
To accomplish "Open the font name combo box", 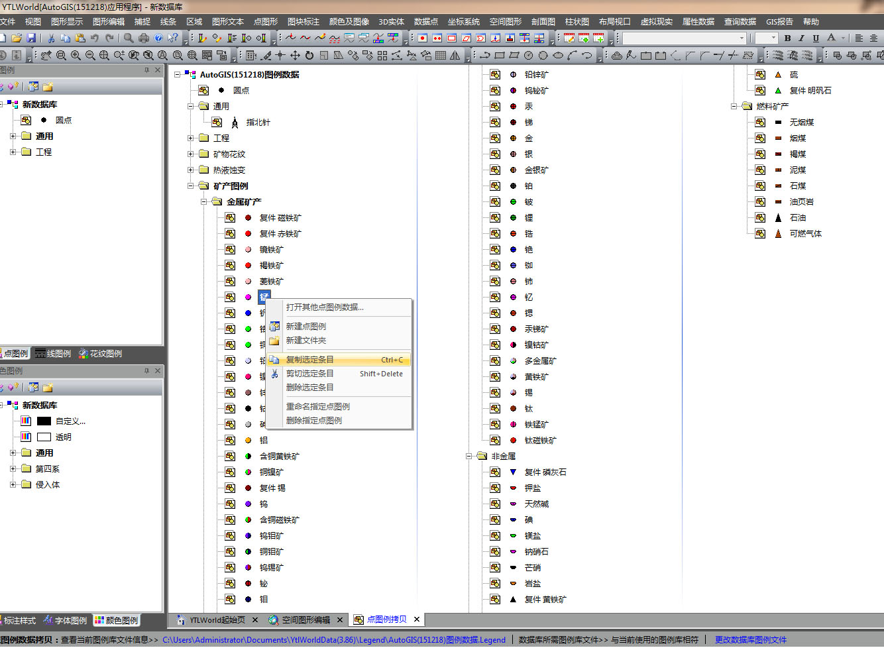I will pyautogui.click(x=684, y=38).
